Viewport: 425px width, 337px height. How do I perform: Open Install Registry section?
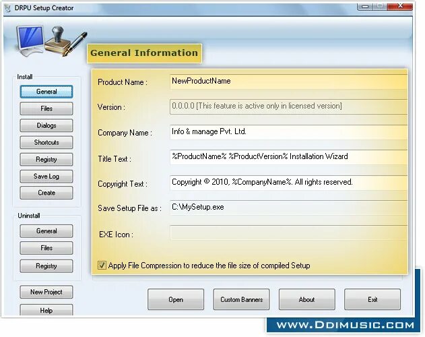pos(46,159)
